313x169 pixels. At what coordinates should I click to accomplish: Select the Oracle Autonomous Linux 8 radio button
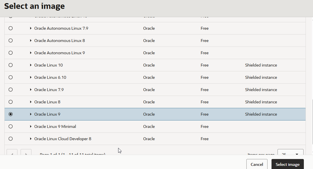coord(11,41)
